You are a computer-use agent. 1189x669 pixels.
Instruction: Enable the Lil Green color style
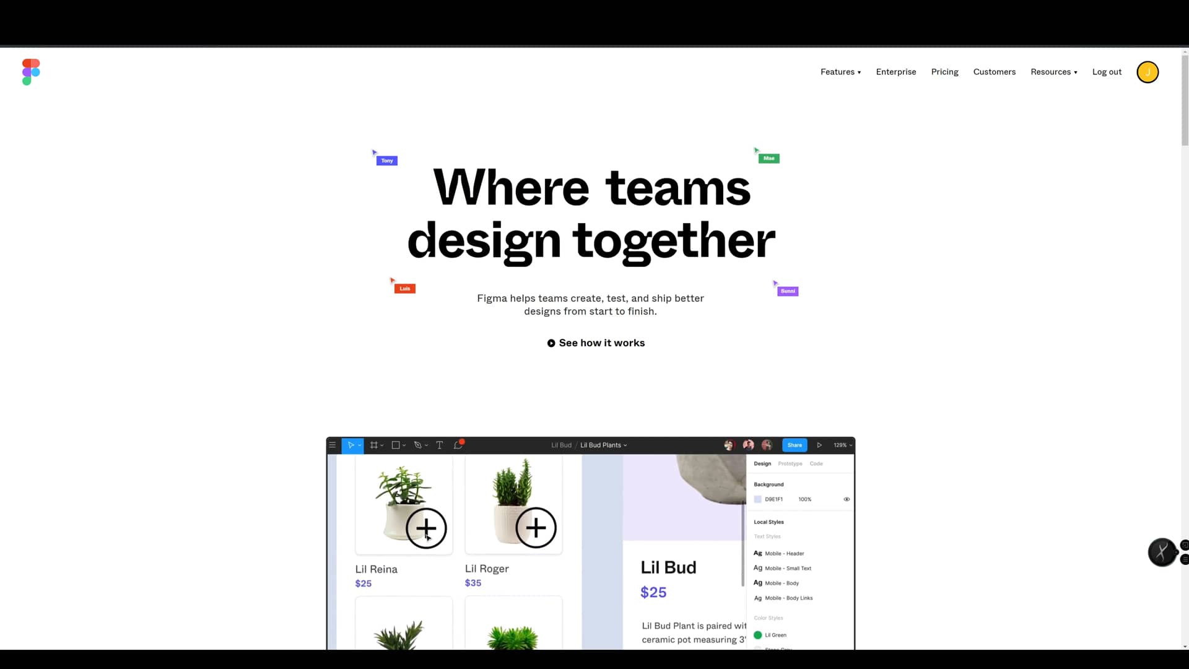click(774, 636)
